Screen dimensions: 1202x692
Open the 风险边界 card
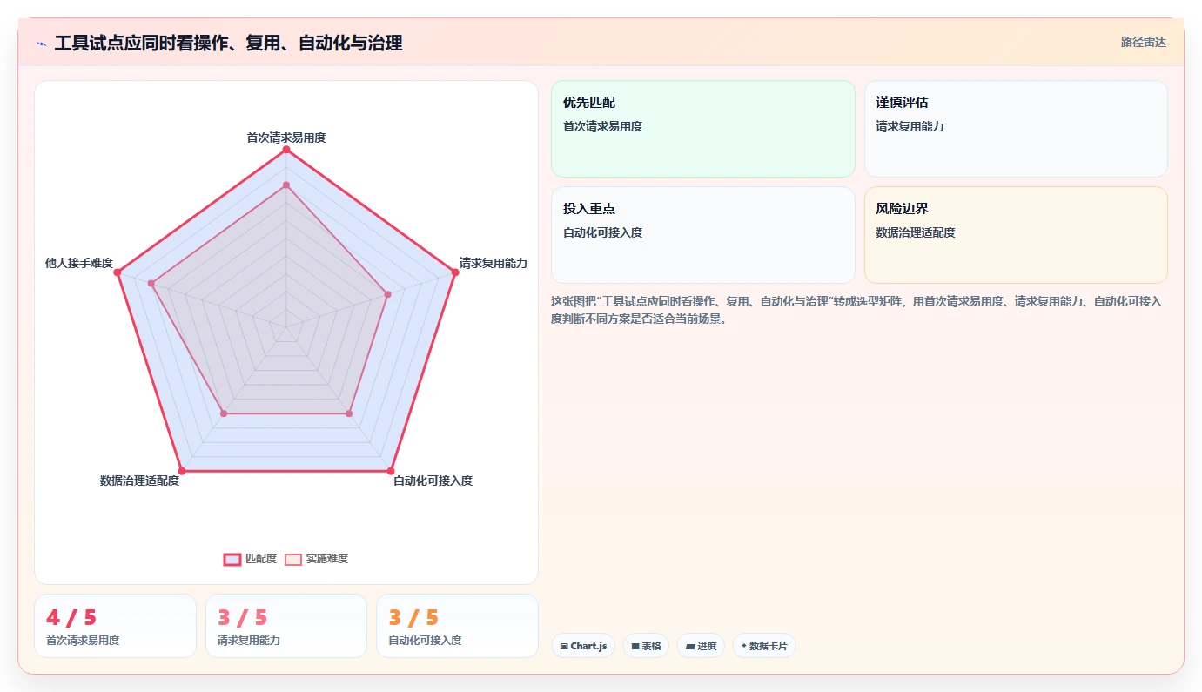(x=1016, y=235)
